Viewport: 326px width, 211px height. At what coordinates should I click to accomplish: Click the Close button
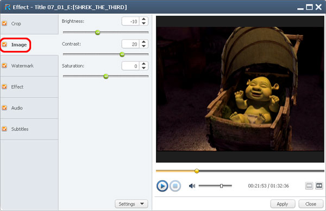click(x=311, y=204)
